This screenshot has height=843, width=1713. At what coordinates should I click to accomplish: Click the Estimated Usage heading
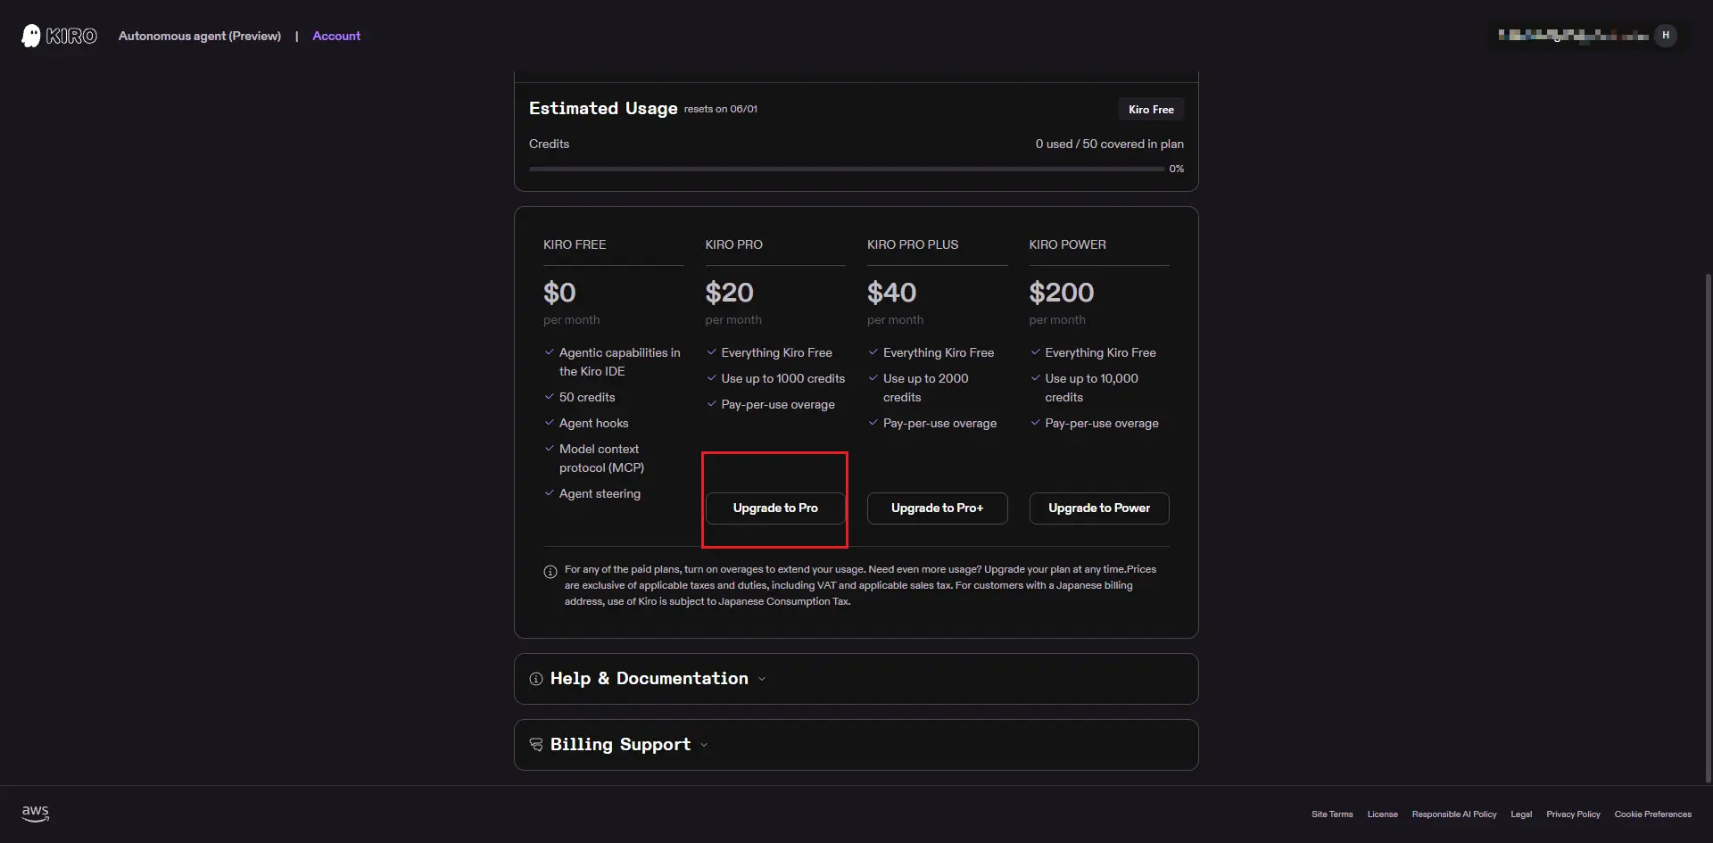click(x=603, y=109)
